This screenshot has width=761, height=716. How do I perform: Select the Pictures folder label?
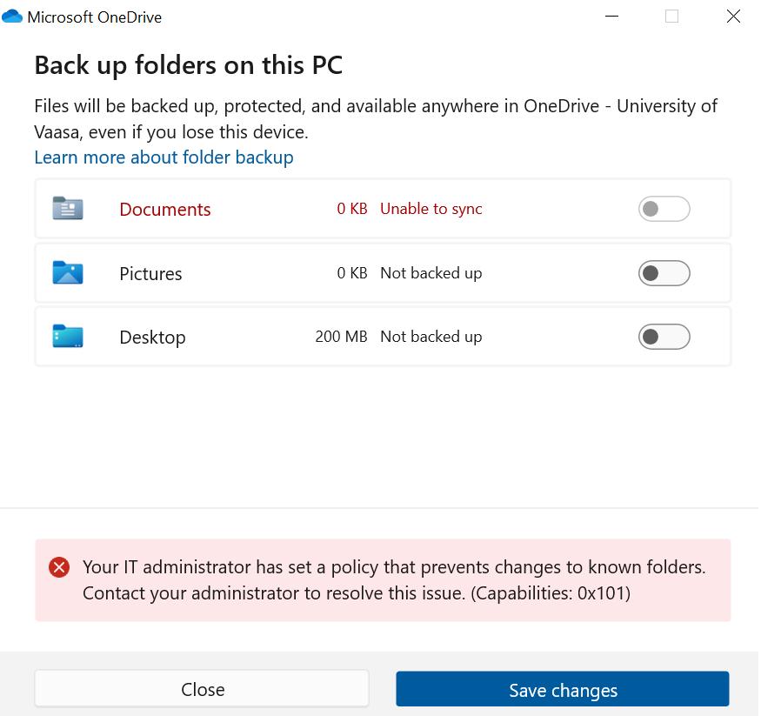tap(150, 274)
